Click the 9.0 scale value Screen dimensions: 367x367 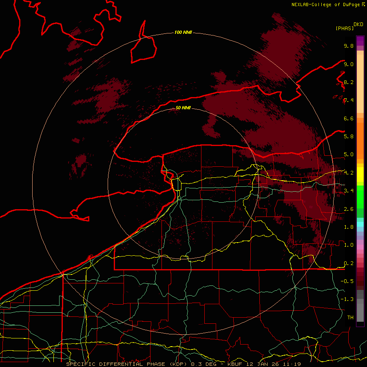(349, 64)
